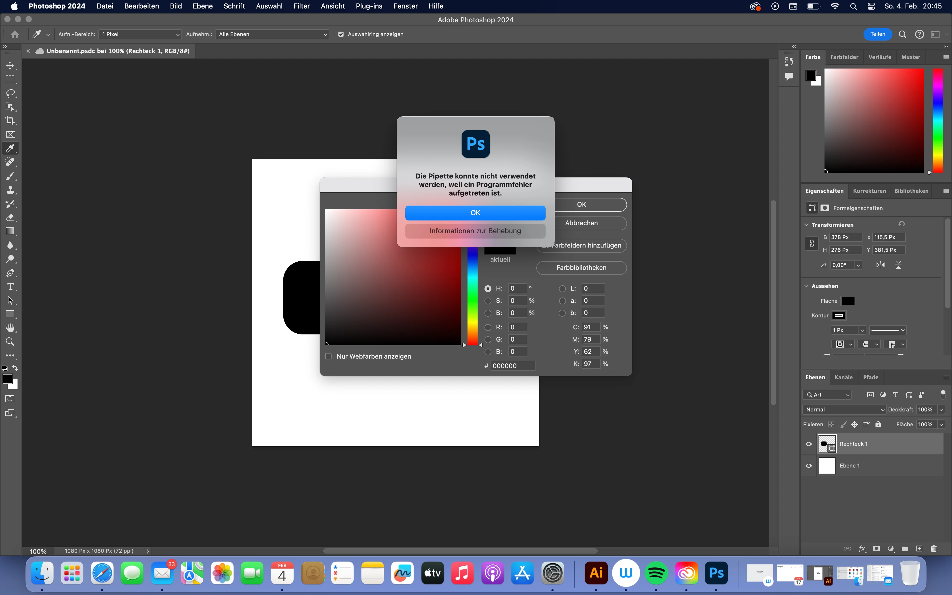The image size is (952, 595).
Task: Select the horizontal Type tool
Action: pos(10,287)
